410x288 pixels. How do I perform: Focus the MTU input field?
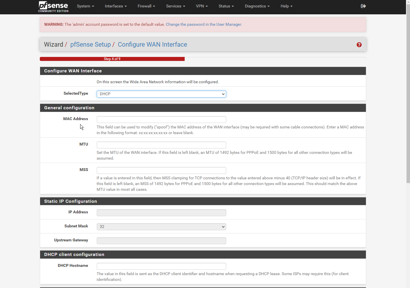(161, 145)
